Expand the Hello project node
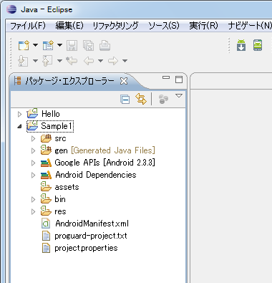272x283 pixels. click(x=20, y=114)
